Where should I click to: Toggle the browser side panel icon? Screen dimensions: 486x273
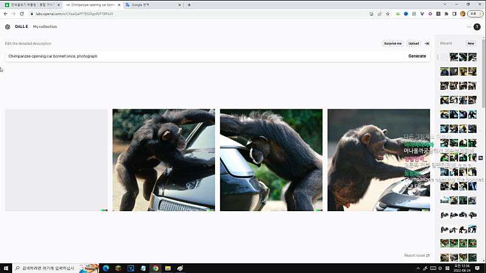(454, 14)
